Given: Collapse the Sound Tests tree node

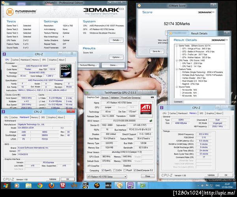Looking at the screenshot, I should click(177, 87).
